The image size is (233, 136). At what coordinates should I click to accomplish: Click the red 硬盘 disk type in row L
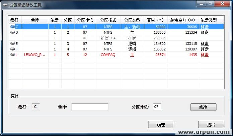pos(205,55)
